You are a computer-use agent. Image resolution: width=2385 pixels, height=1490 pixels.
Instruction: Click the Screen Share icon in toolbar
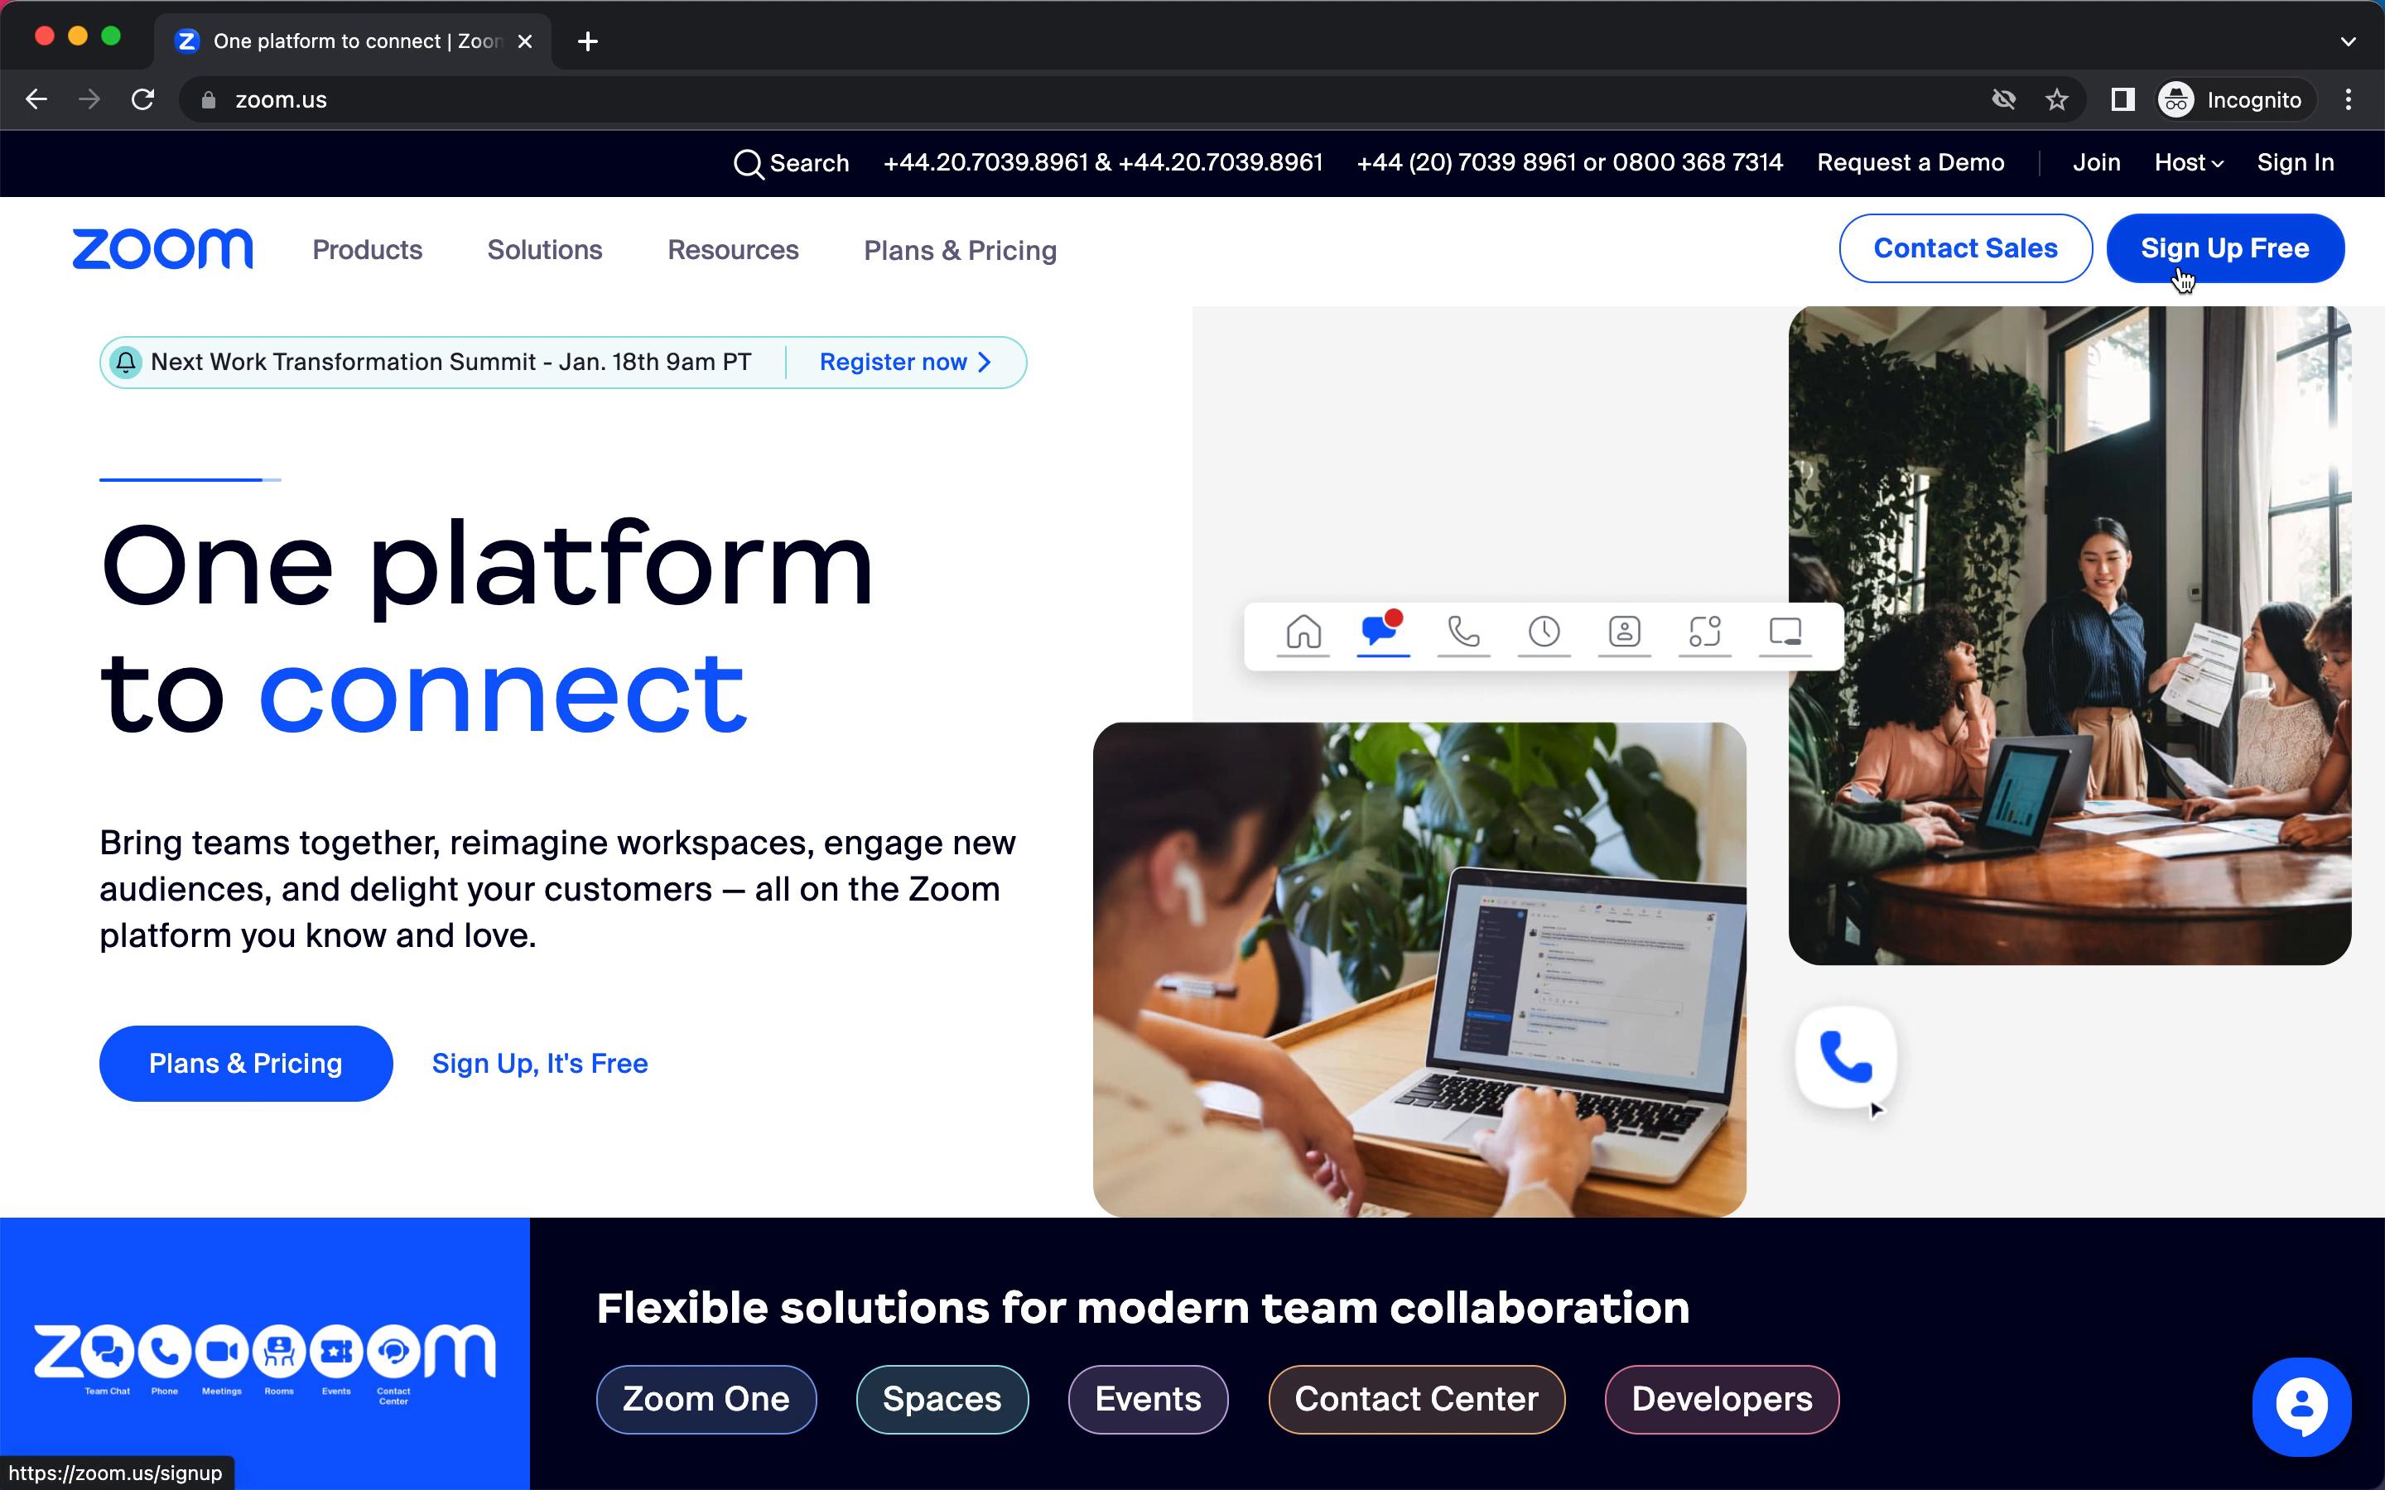pyautogui.click(x=1785, y=632)
